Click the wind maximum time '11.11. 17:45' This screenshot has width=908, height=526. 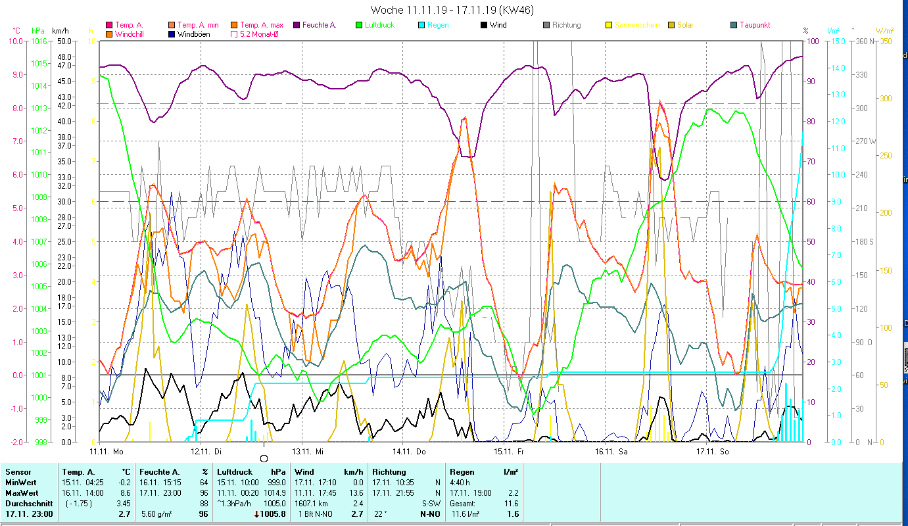pos(316,493)
